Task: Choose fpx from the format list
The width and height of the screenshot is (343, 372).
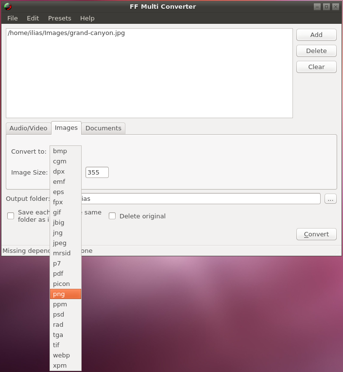Action: 66,202
